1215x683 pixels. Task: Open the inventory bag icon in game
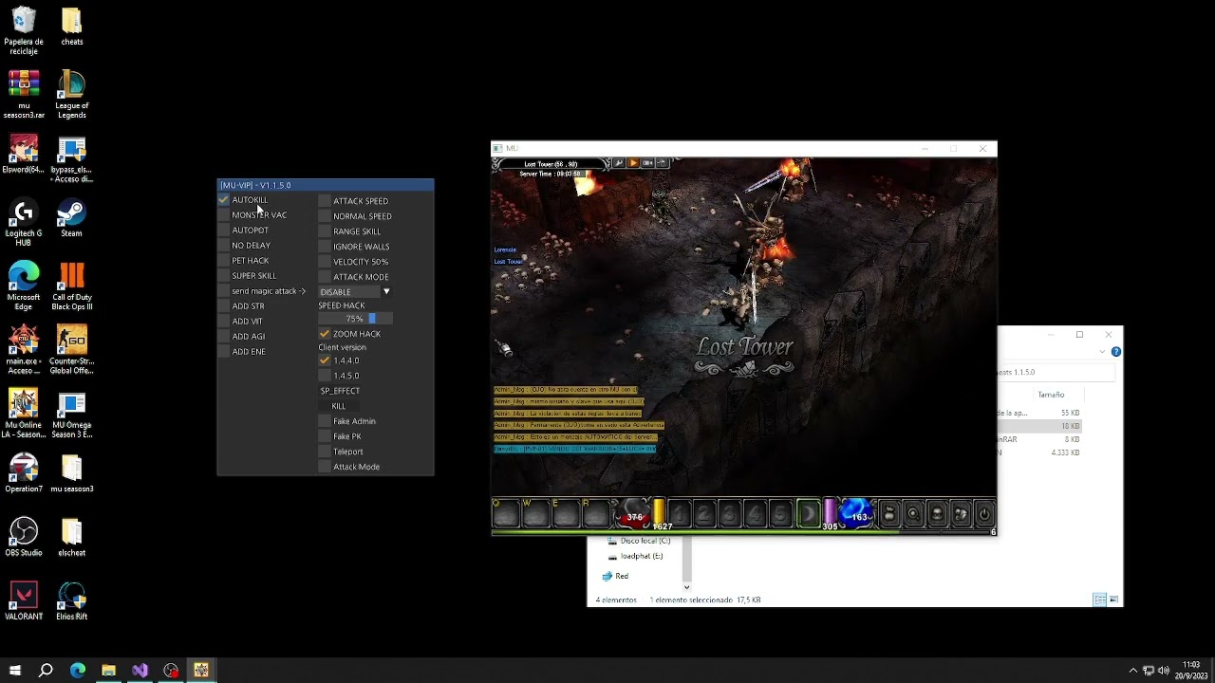click(x=888, y=514)
